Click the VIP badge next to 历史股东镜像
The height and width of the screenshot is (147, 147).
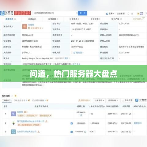(x=47, y=100)
